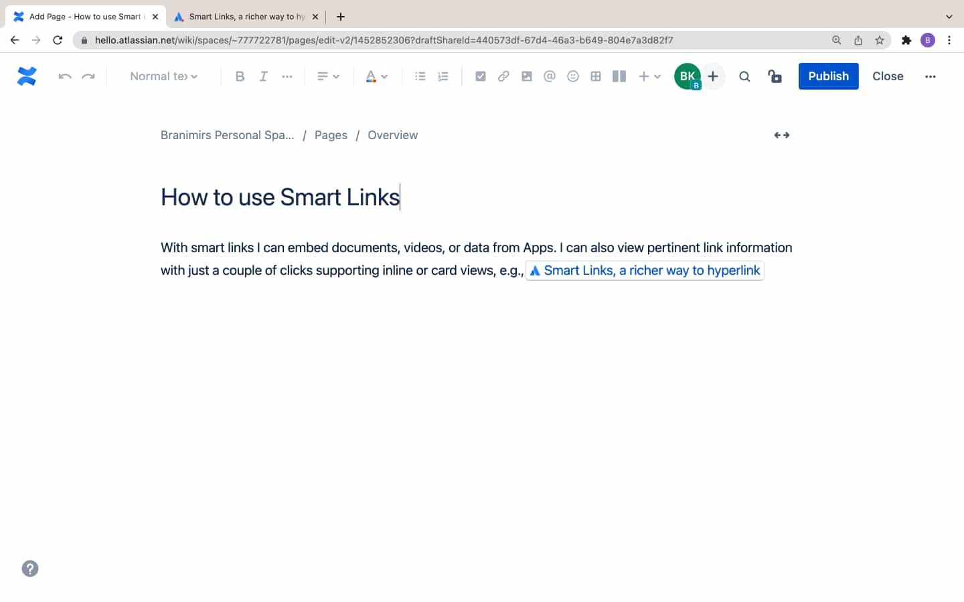Screen dimensions: 964x602
Task: Open page restrictions lock icon
Action: [775, 76]
